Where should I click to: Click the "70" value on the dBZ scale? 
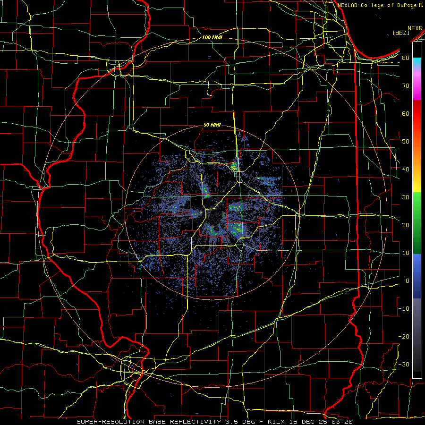click(x=406, y=86)
